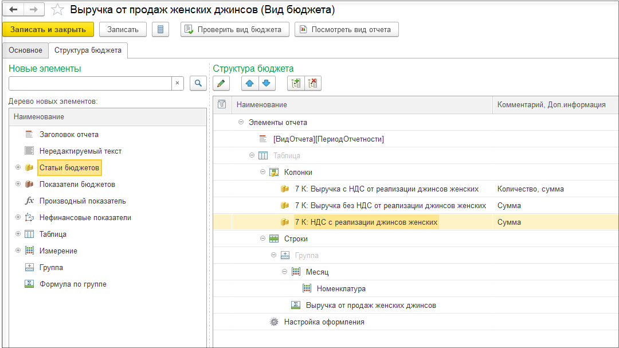Move selected element down with blue arrow

265,83
